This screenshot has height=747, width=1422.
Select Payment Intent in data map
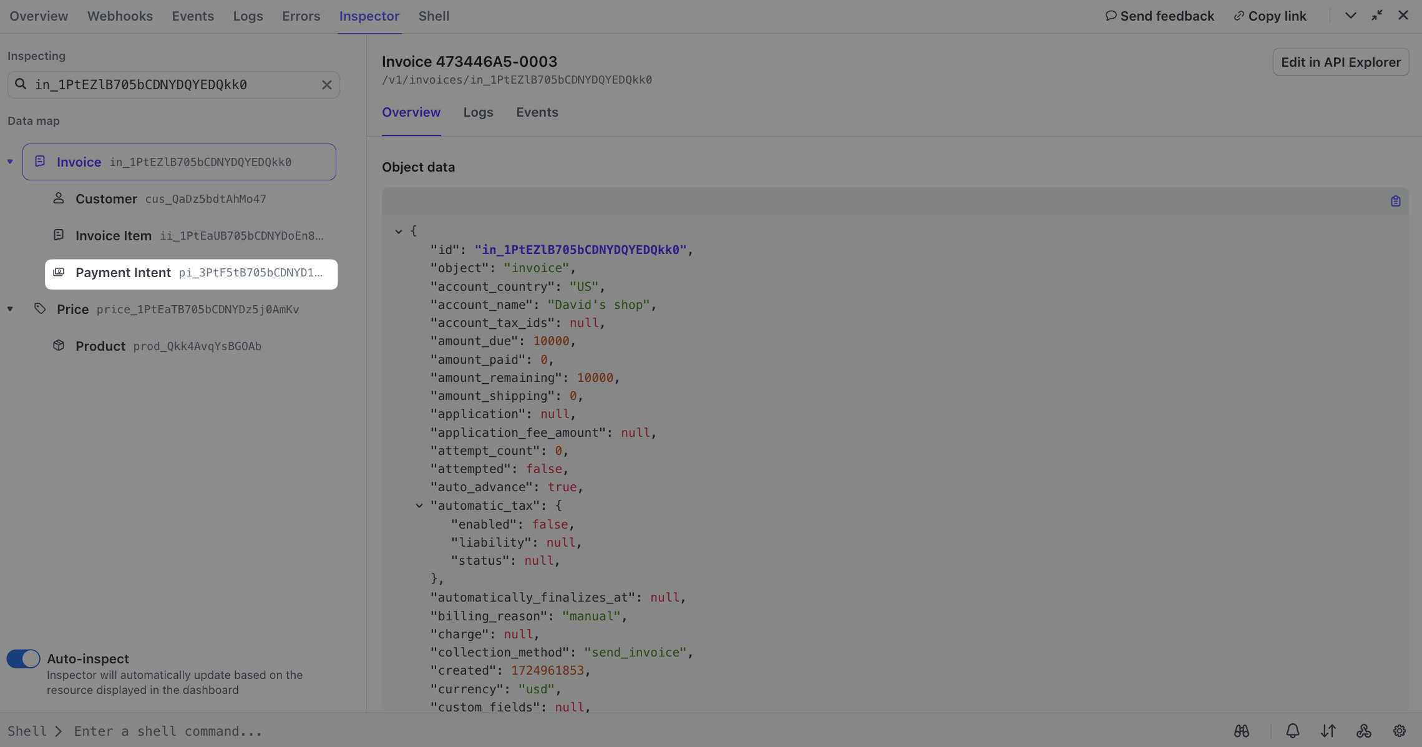click(x=191, y=273)
